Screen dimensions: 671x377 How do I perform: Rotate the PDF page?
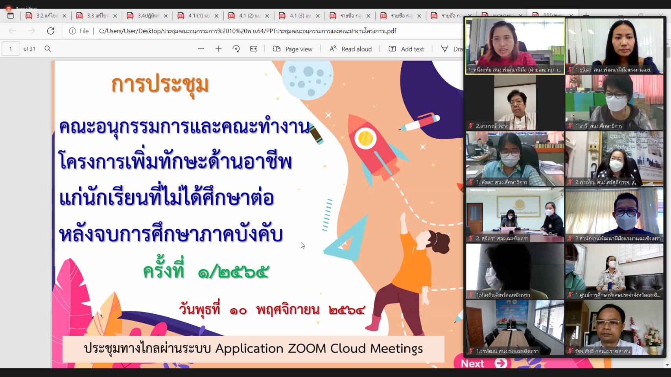pyautogui.click(x=236, y=49)
